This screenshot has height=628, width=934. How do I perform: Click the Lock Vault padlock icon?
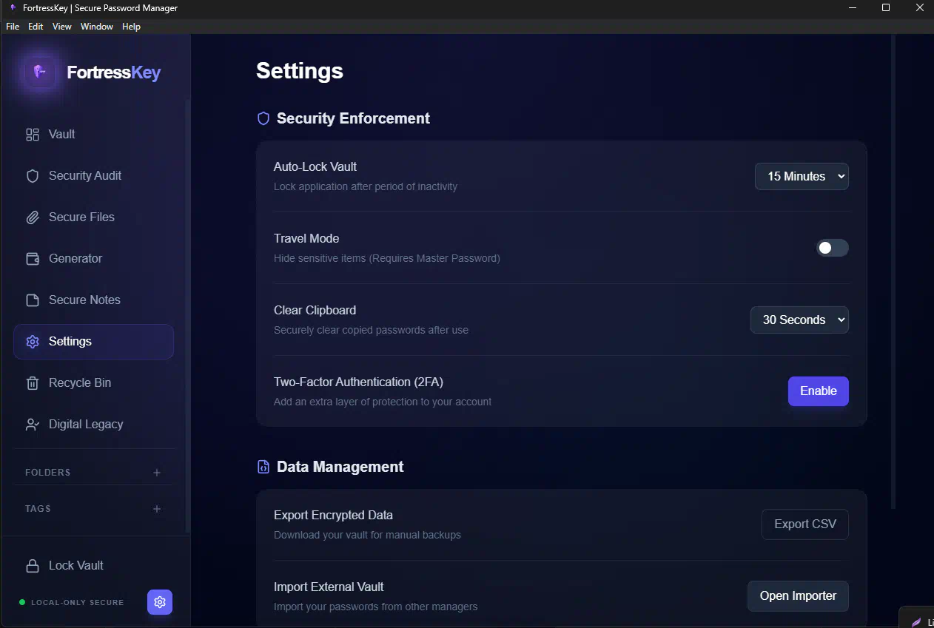point(33,566)
